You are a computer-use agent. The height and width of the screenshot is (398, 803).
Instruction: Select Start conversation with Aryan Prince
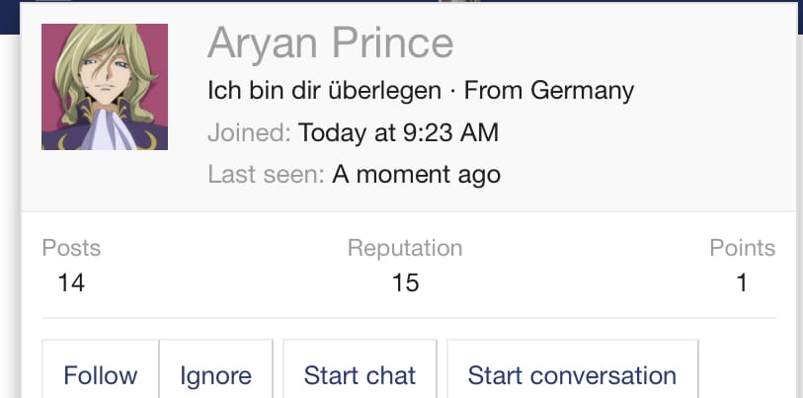tap(572, 375)
